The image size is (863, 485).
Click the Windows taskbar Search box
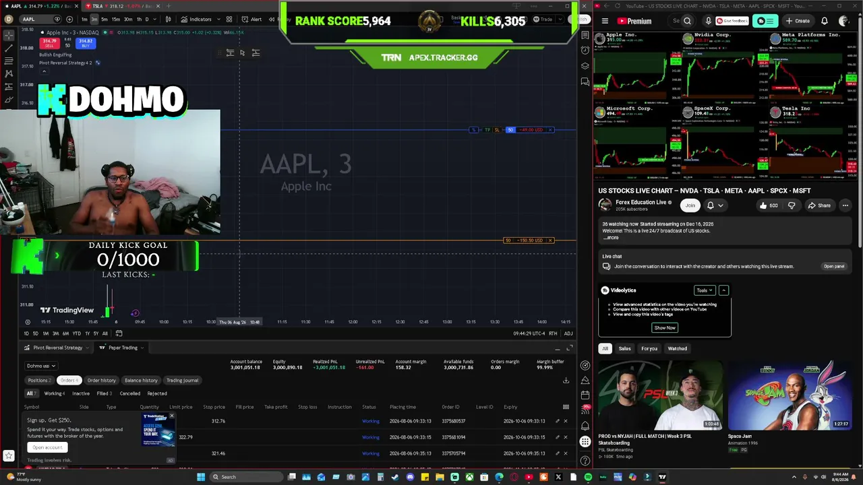(246, 477)
